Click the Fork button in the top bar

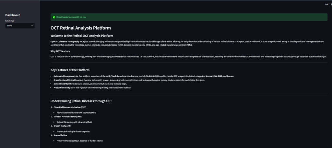tap(326, 5)
